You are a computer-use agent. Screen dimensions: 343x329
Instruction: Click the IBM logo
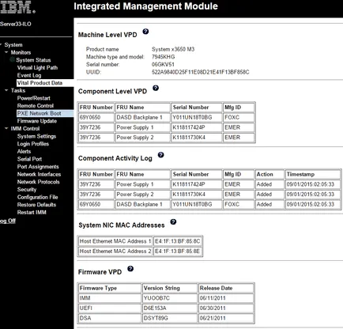(x=17, y=7)
